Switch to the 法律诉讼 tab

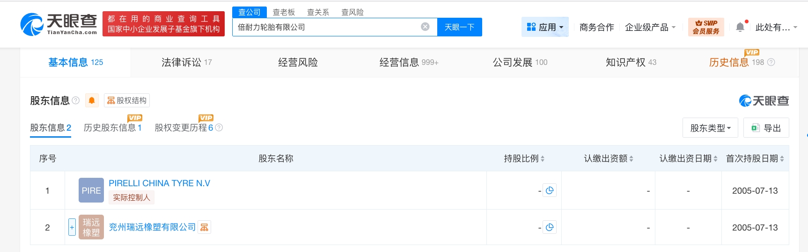[186, 63]
